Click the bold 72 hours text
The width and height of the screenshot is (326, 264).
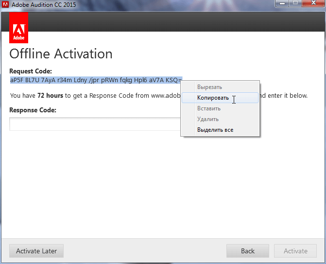coord(50,95)
